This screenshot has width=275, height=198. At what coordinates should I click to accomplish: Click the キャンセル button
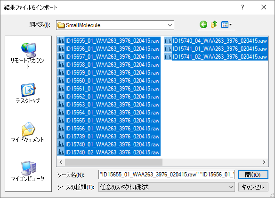pyautogui.click(x=253, y=187)
